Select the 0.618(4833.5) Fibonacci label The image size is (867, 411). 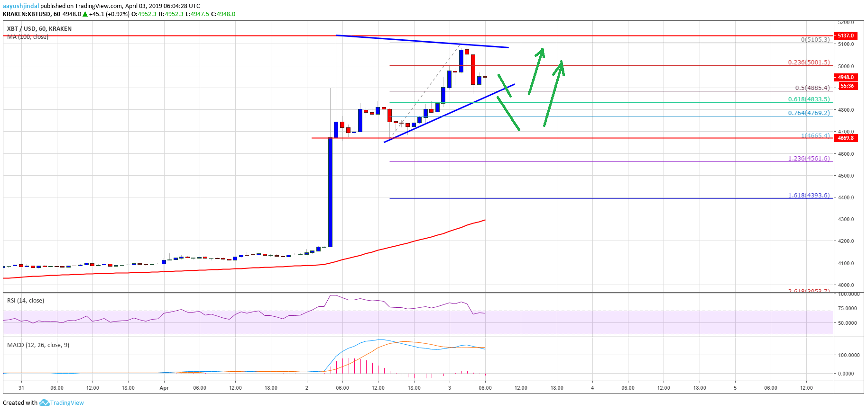click(809, 99)
